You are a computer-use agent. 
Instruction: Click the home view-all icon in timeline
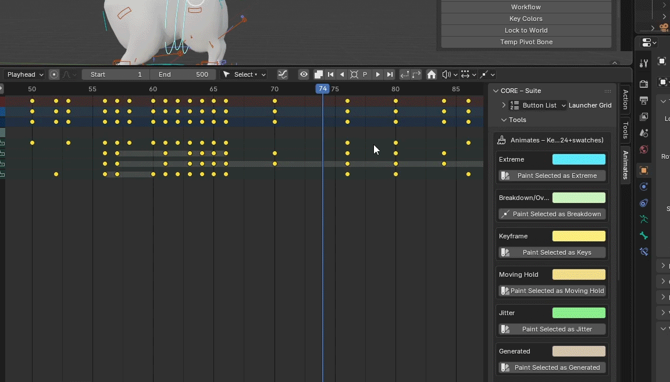432,74
